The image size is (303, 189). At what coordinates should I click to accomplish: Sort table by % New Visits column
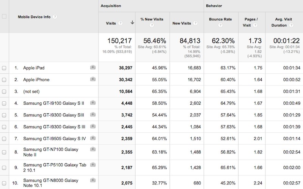point(151,19)
